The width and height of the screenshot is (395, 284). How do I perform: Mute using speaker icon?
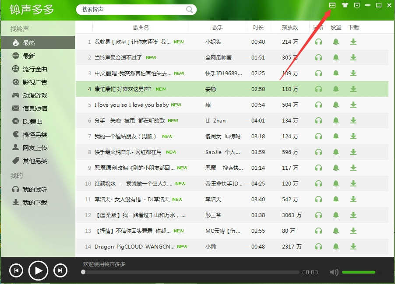[334, 272]
